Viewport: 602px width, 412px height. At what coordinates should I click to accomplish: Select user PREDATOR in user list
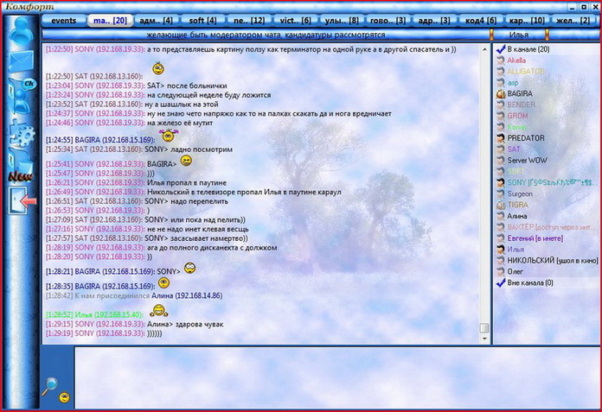[525, 138]
